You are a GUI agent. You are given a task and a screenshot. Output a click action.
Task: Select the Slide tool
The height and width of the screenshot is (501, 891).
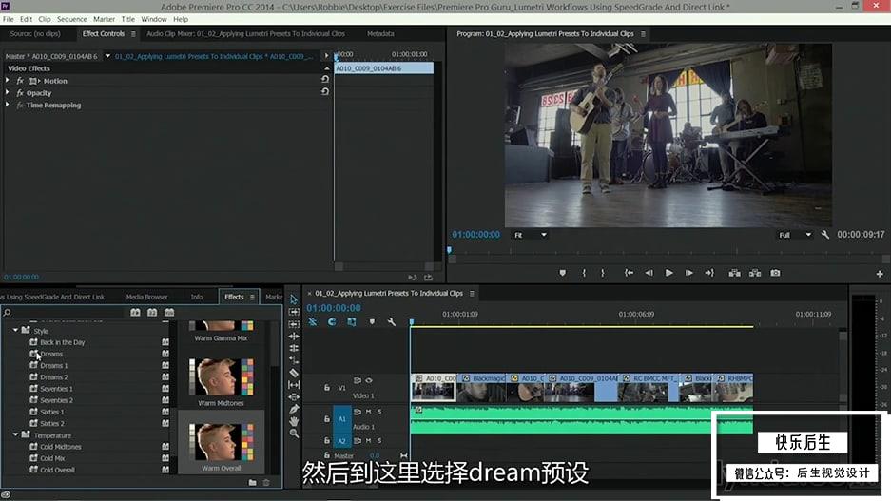click(x=294, y=396)
